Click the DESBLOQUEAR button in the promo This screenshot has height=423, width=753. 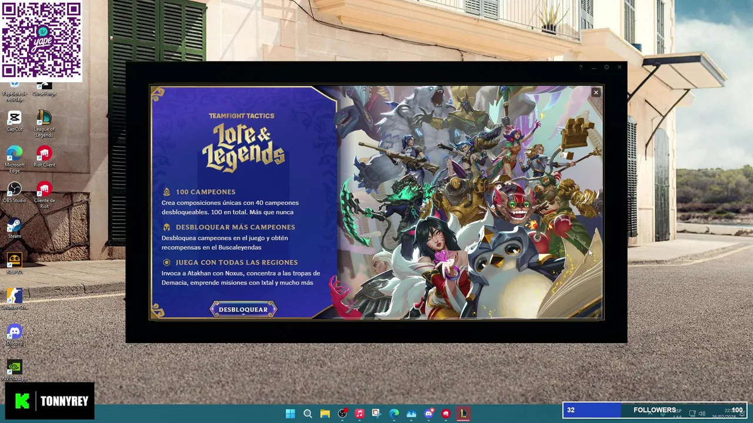pos(243,310)
